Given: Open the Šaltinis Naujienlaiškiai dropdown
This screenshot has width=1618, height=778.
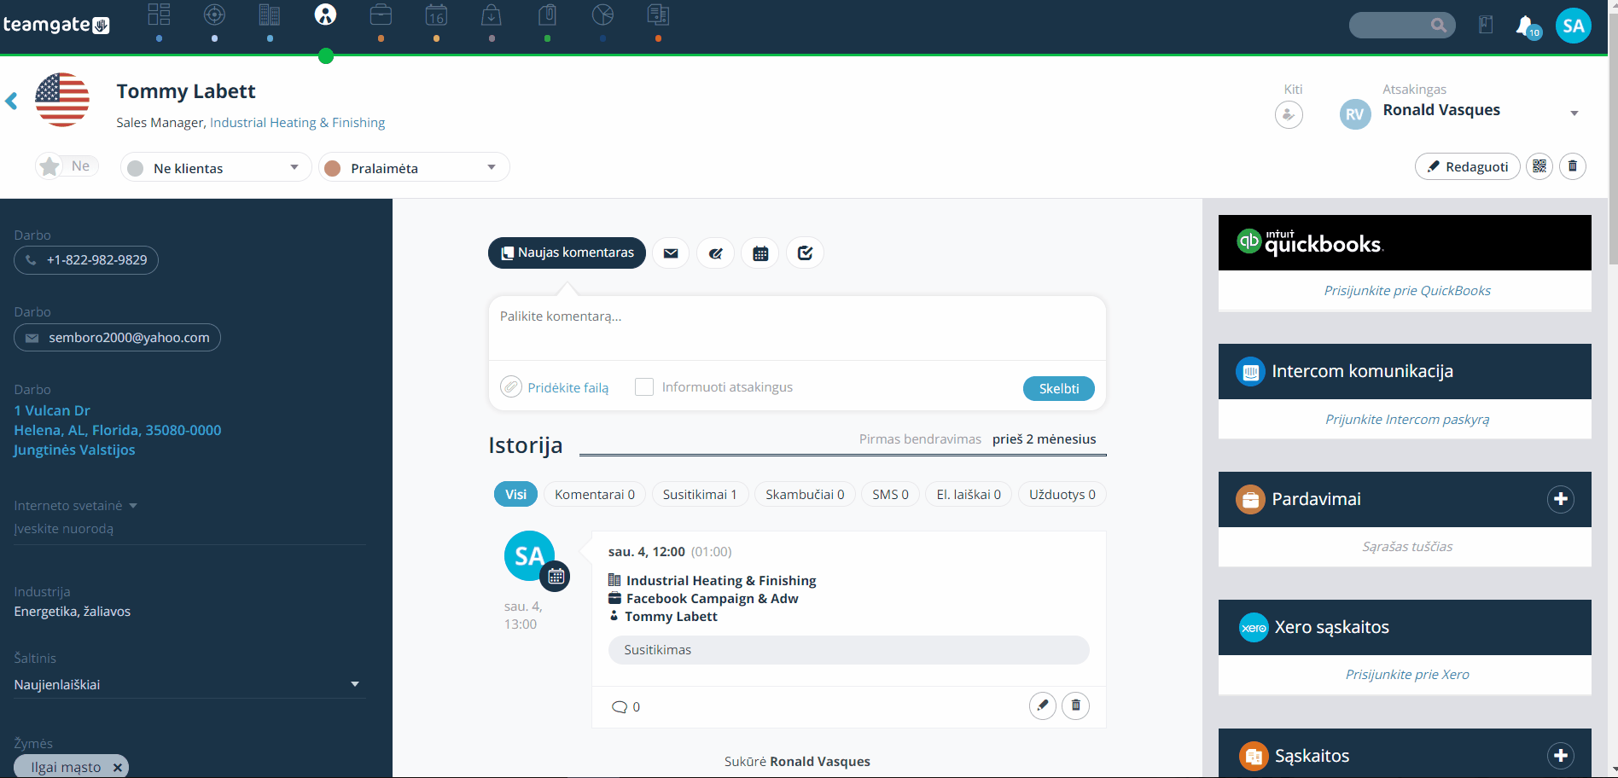Looking at the screenshot, I should click(189, 684).
